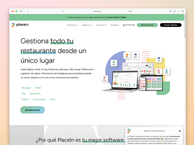Open the Conoce Placein Tables link in banner
The height and width of the screenshot is (145, 194).
[x=116, y=17]
